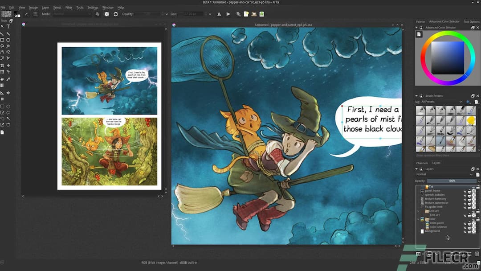
Task: Select the Text tool
Action: tap(8, 26)
